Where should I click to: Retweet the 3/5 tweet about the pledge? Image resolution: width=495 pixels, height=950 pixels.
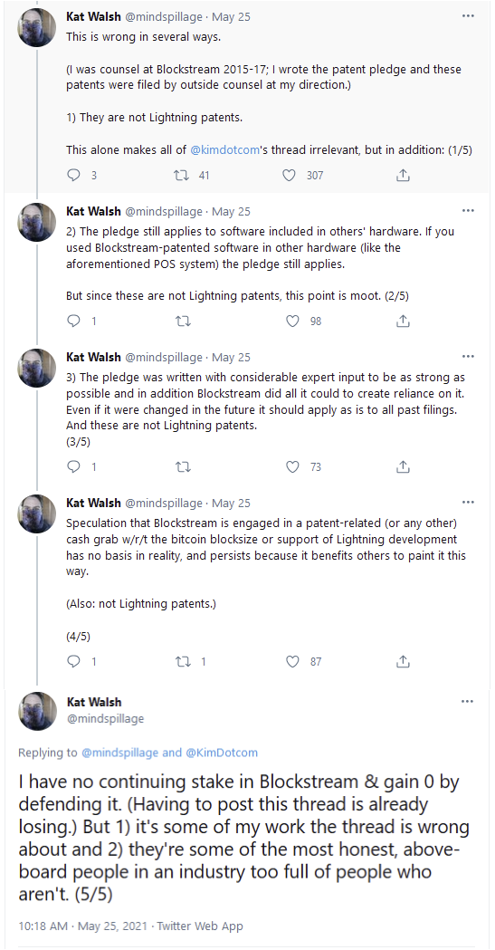(183, 467)
